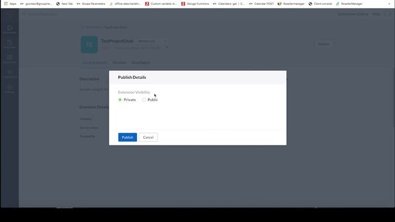Click the TE extension logo tile

[x=89, y=44]
